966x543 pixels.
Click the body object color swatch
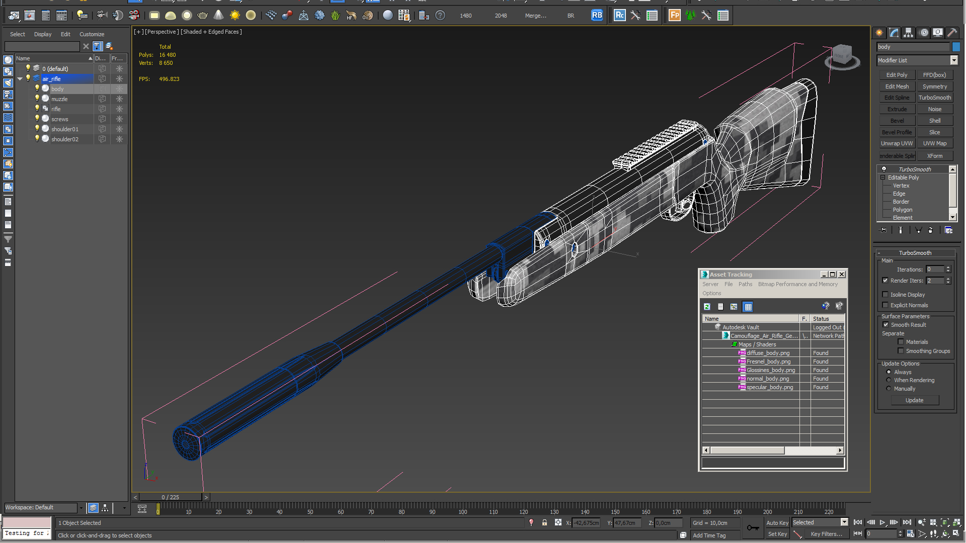tap(956, 47)
